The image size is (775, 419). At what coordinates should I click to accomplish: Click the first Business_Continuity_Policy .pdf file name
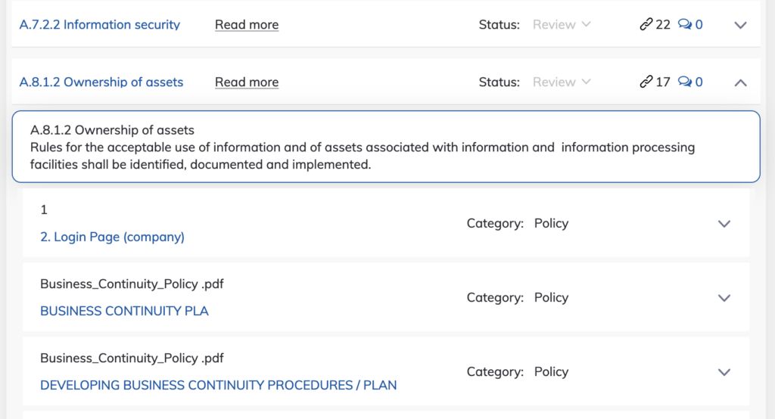point(132,284)
